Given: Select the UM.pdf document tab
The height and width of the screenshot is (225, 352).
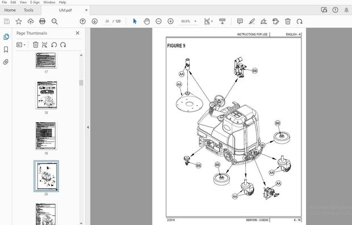Looking at the screenshot, I should pyautogui.click(x=65, y=10).
